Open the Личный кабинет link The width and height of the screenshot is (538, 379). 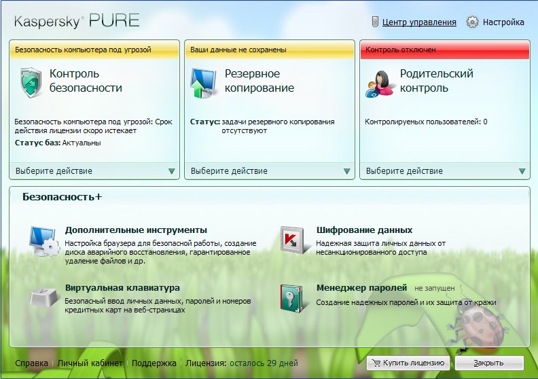click(90, 363)
